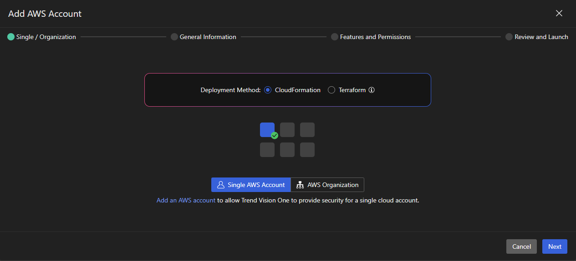Open the Features and Permissions step label
576x261 pixels.
point(375,37)
